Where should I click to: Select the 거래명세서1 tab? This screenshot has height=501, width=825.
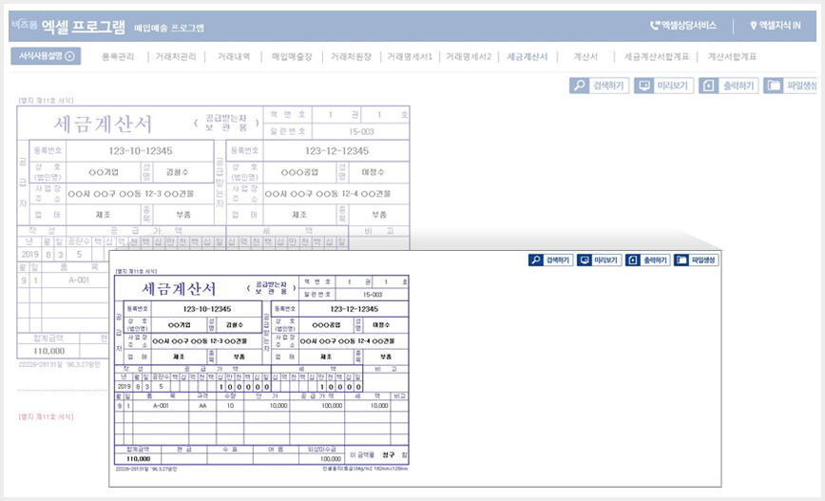[x=410, y=56]
